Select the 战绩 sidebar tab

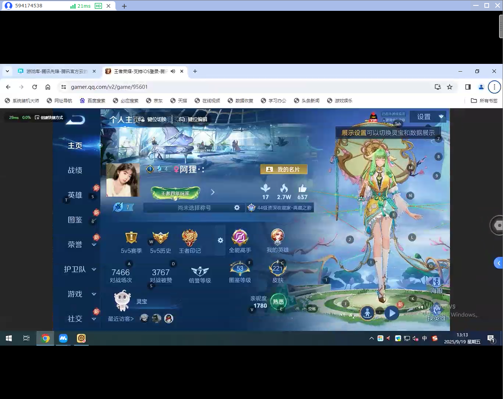[x=75, y=170]
